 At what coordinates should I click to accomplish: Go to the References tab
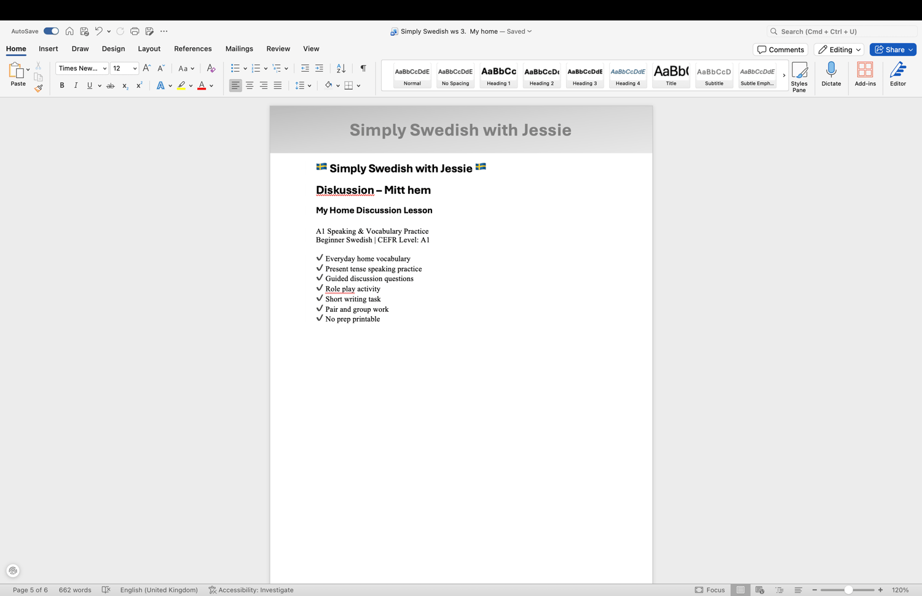coord(193,49)
